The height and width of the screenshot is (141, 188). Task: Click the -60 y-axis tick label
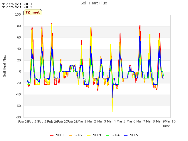point(18,106)
